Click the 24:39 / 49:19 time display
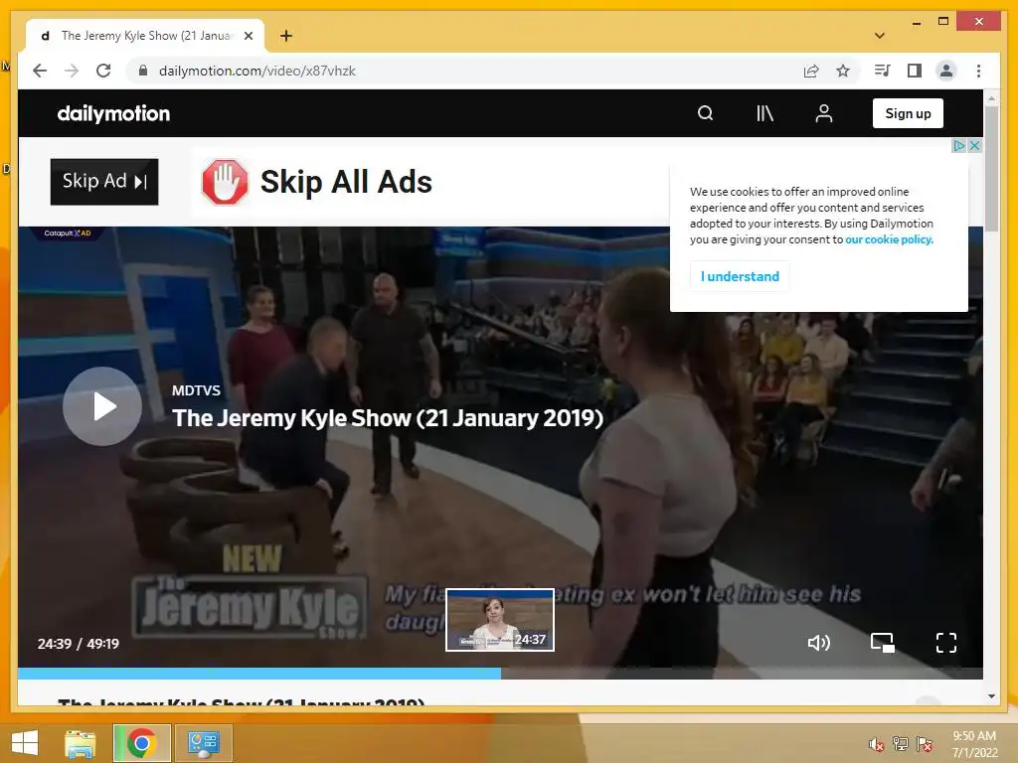This screenshot has height=763, width=1018. pos(79,644)
